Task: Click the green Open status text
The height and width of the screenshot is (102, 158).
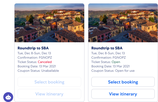Action: coord(116,62)
